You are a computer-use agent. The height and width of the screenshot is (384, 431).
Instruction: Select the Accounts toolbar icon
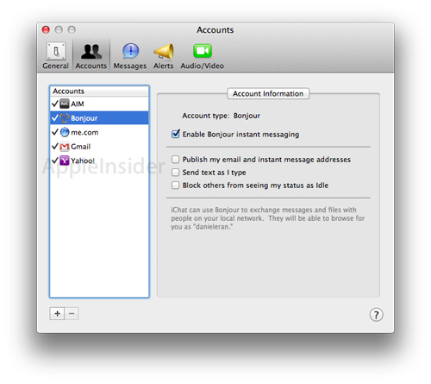(x=91, y=51)
